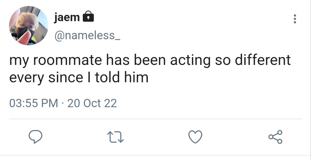The image size is (311, 160).
Task: Tap the share icon below the tweet
Action: coord(275,137)
